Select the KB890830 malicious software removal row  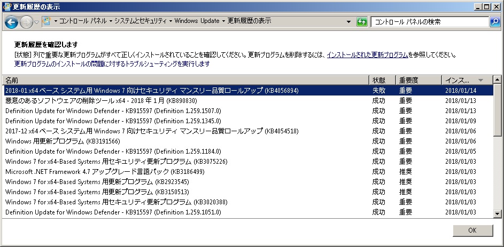click(249, 101)
